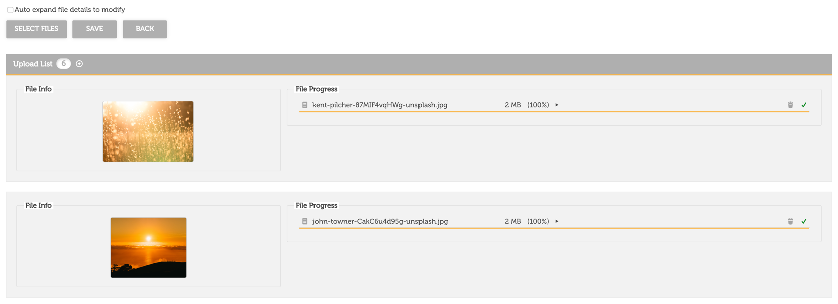Open the golden field photo thumbnail
Screen dimensions: 838x304
click(x=148, y=131)
